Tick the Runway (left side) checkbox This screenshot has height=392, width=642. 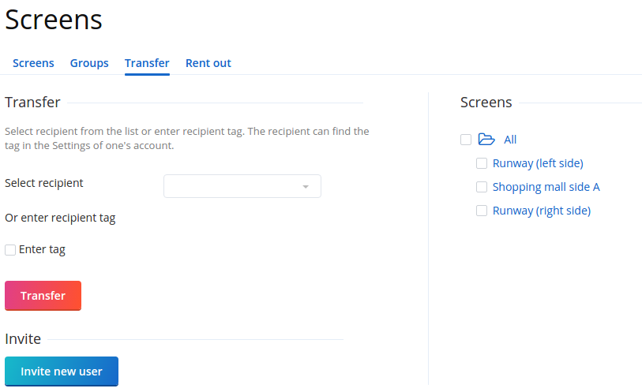[482, 163]
